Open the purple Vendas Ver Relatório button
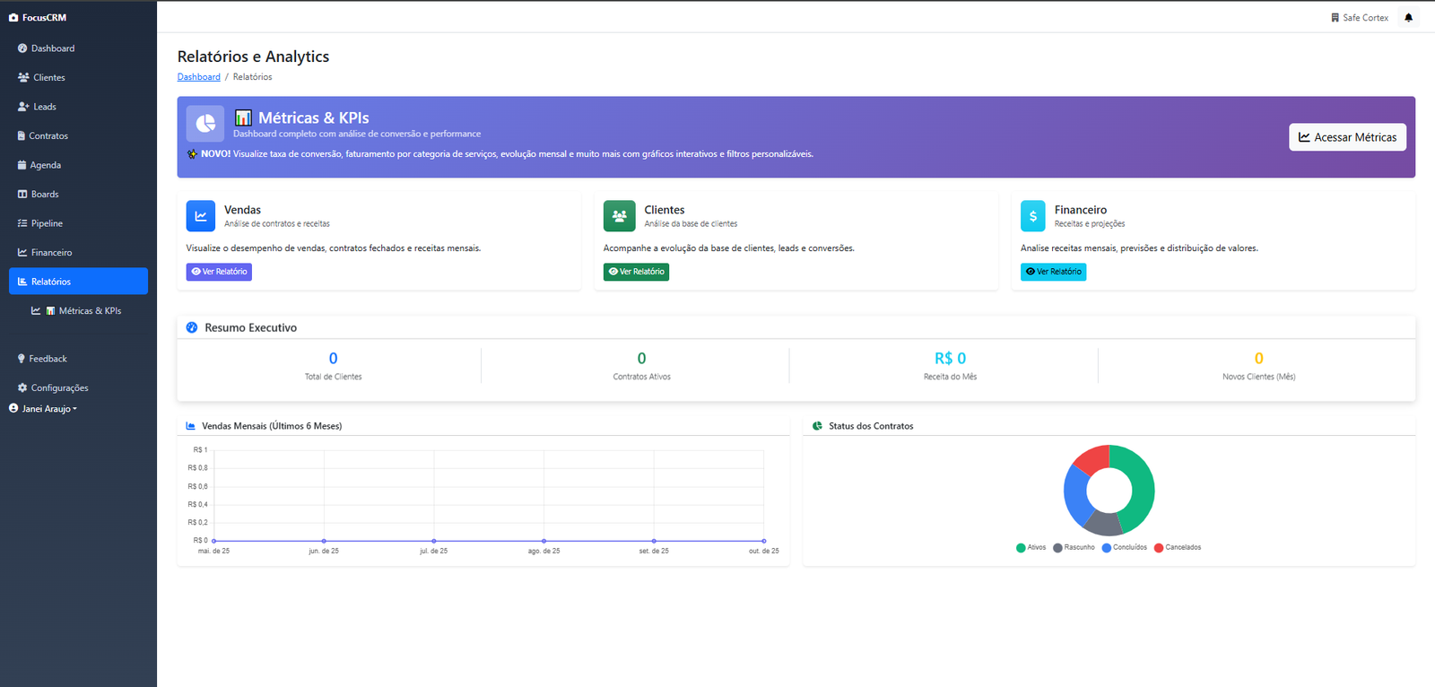1435x687 pixels. tap(219, 272)
